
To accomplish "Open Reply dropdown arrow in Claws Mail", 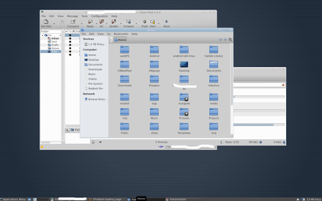I will (96, 24).
